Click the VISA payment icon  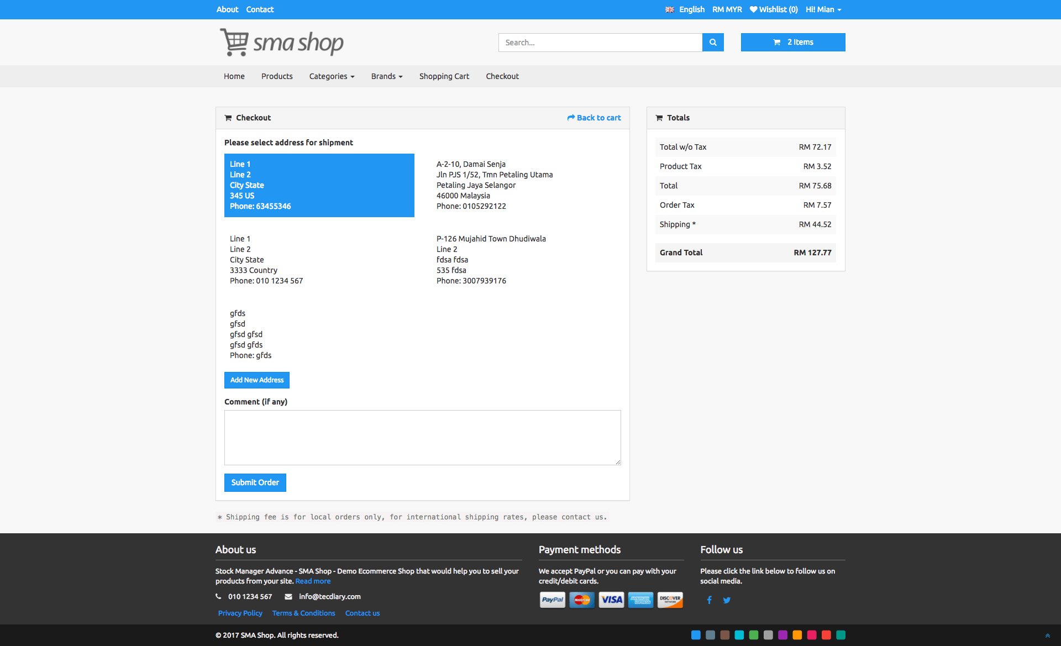[x=611, y=600]
